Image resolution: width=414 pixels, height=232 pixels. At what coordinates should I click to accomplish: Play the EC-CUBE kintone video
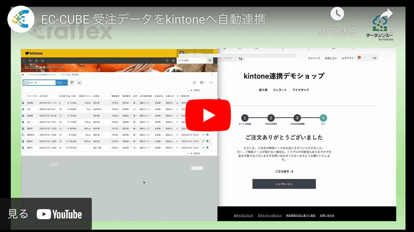click(208, 115)
